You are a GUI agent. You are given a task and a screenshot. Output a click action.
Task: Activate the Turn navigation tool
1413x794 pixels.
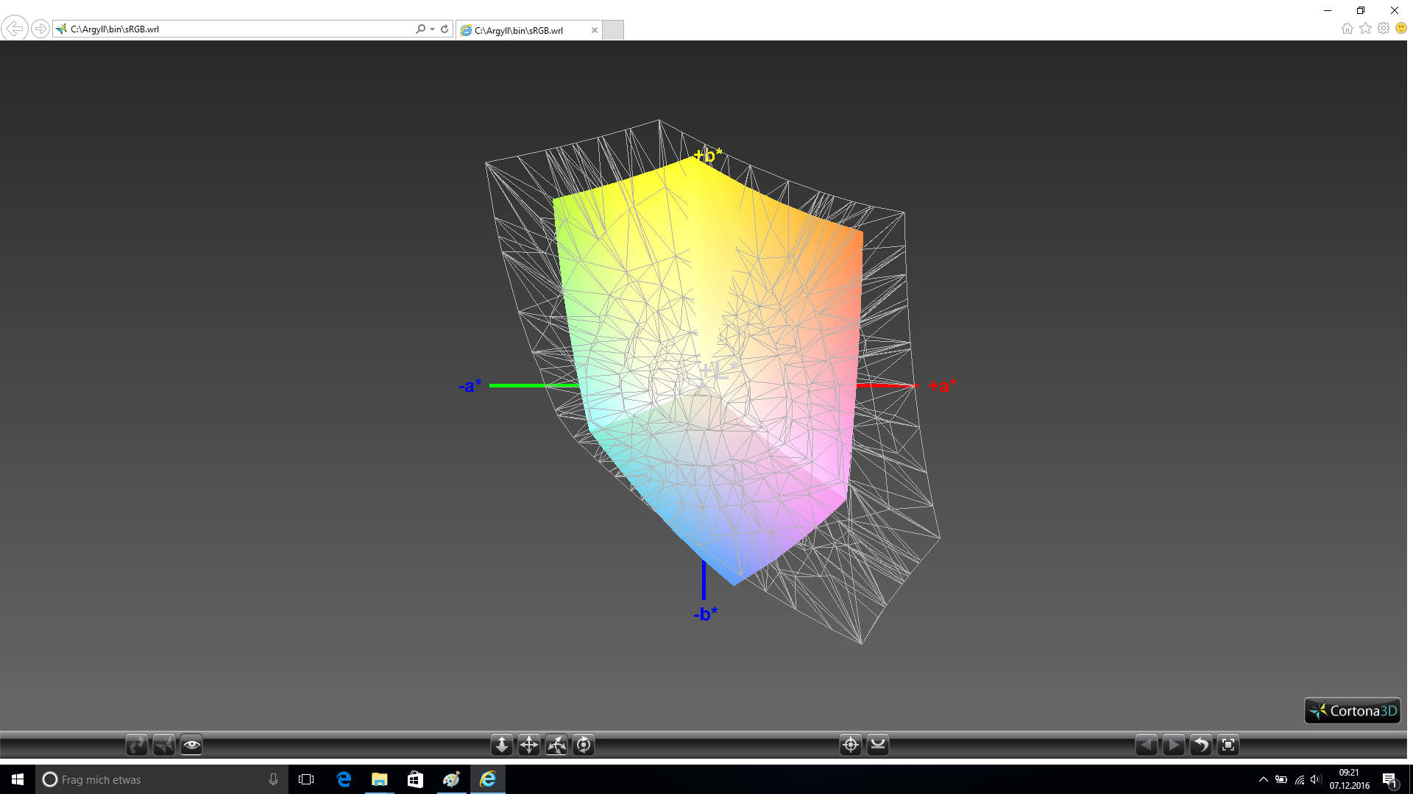coord(556,745)
